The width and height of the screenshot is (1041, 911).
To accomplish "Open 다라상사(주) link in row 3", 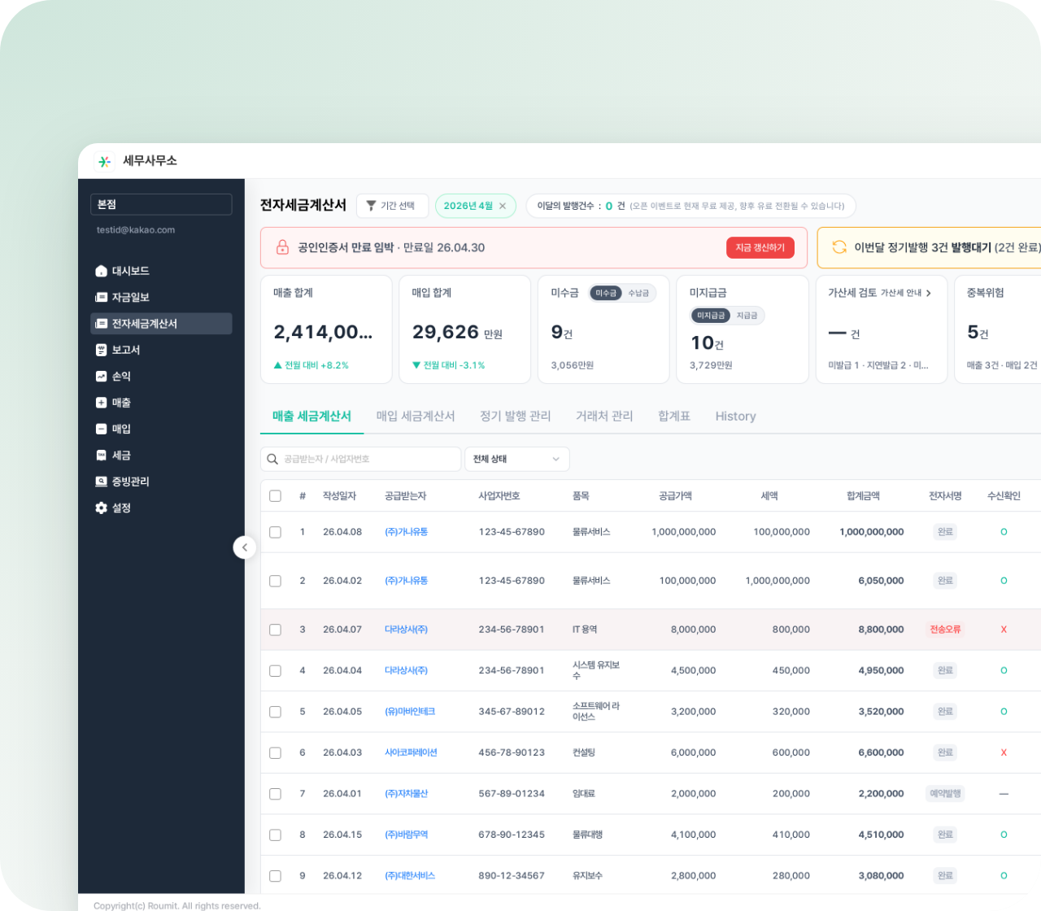I will [x=406, y=630].
